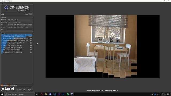
Task: Click the Cinebench taskbar icon
Action: point(72,94)
